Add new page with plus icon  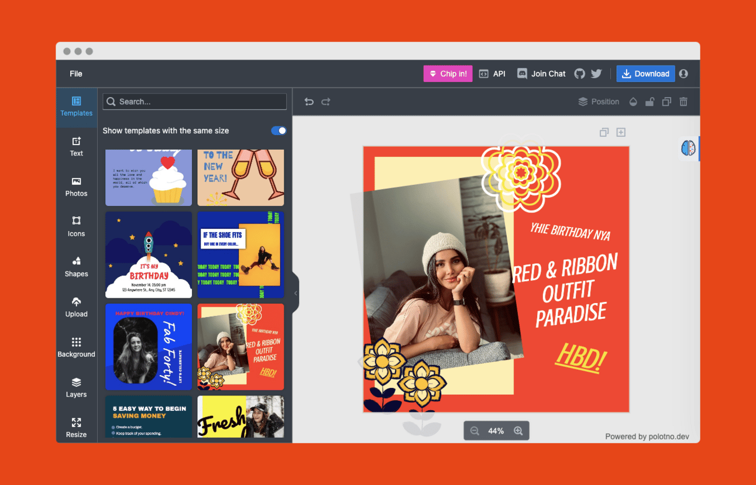pyautogui.click(x=621, y=132)
